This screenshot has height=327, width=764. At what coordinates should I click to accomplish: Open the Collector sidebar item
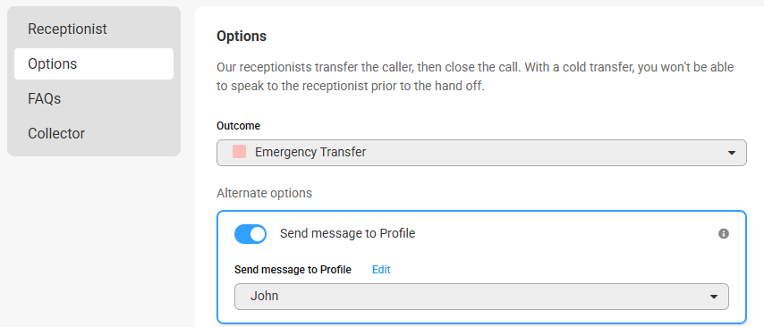(56, 133)
